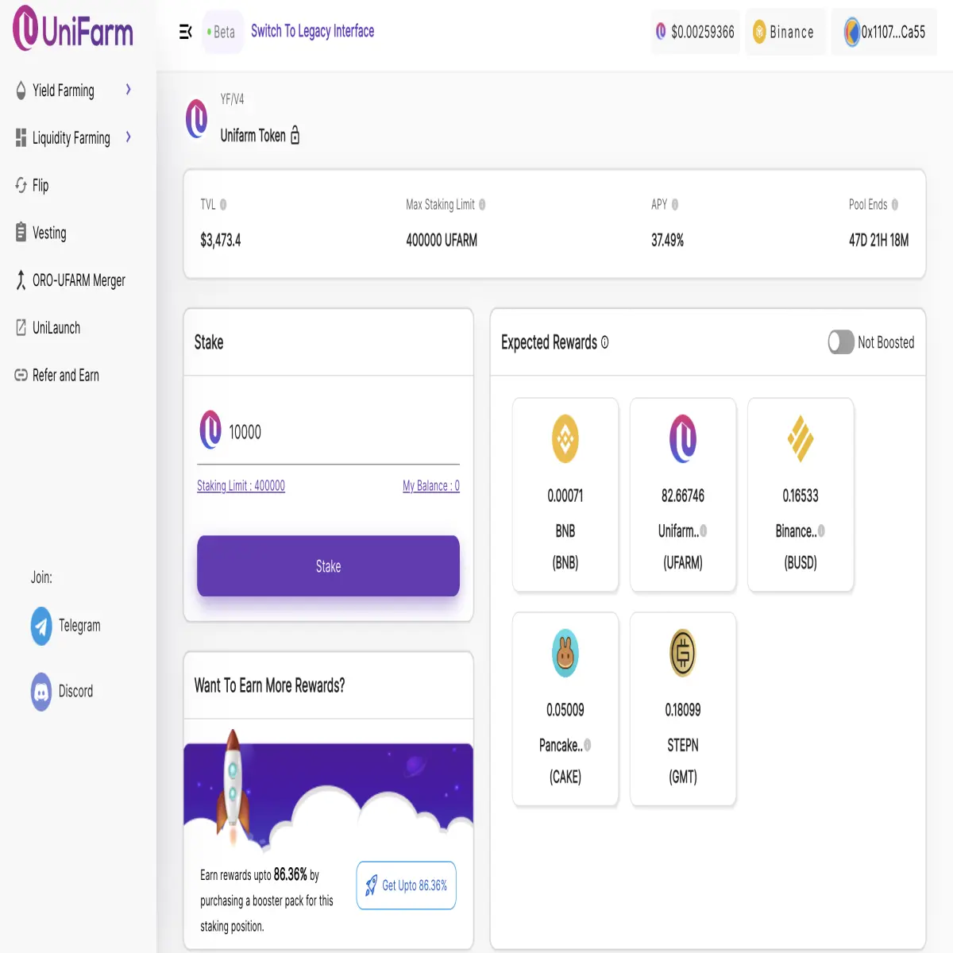Click the 37.49% APY value
Viewport: 953px width, 953px height.
pyautogui.click(x=667, y=240)
